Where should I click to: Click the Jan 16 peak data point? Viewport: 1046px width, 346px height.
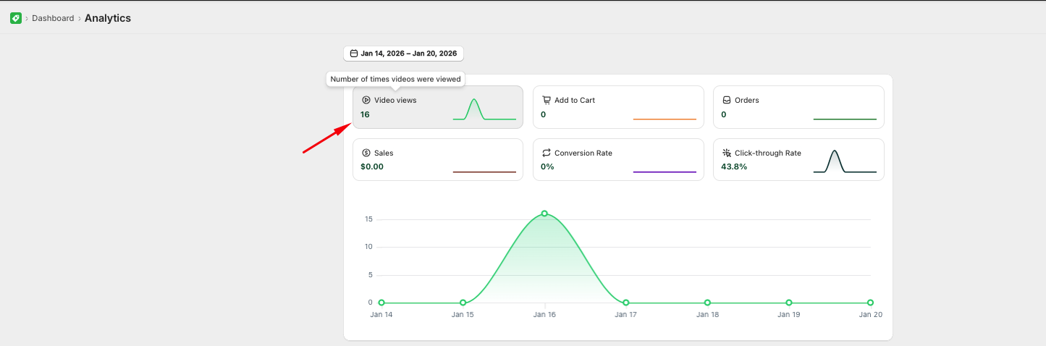[x=544, y=214]
